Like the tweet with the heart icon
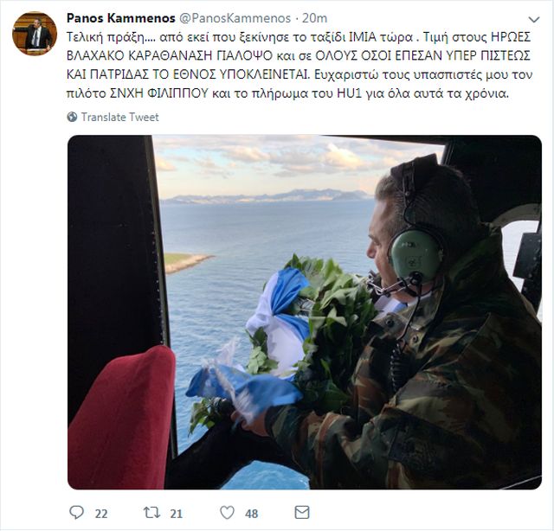The height and width of the screenshot is (531, 554). pyautogui.click(x=227, y=512)
